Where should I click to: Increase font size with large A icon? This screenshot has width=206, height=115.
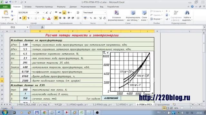47,13
